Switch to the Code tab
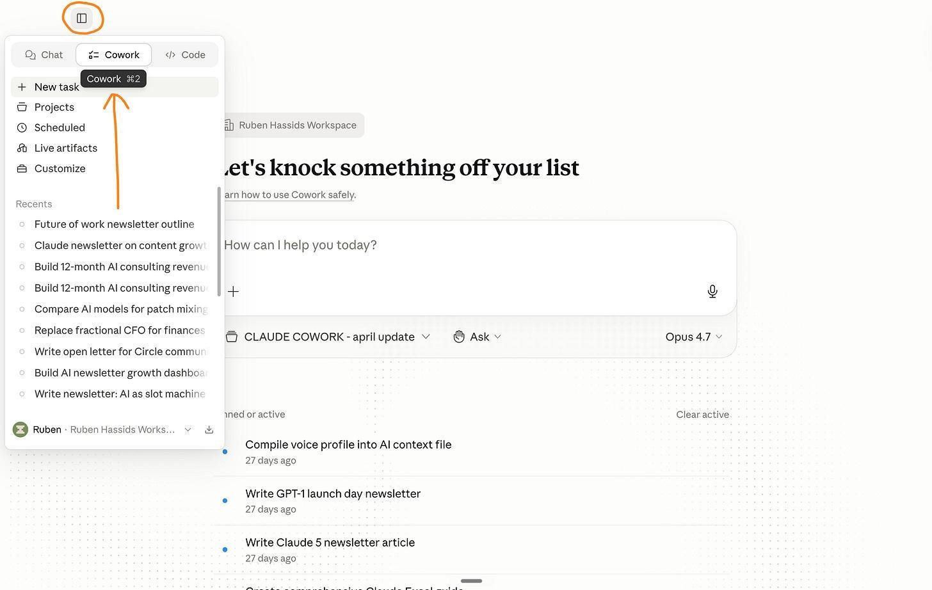This screenshot has width=932, height=590. (x=185, y=55)
